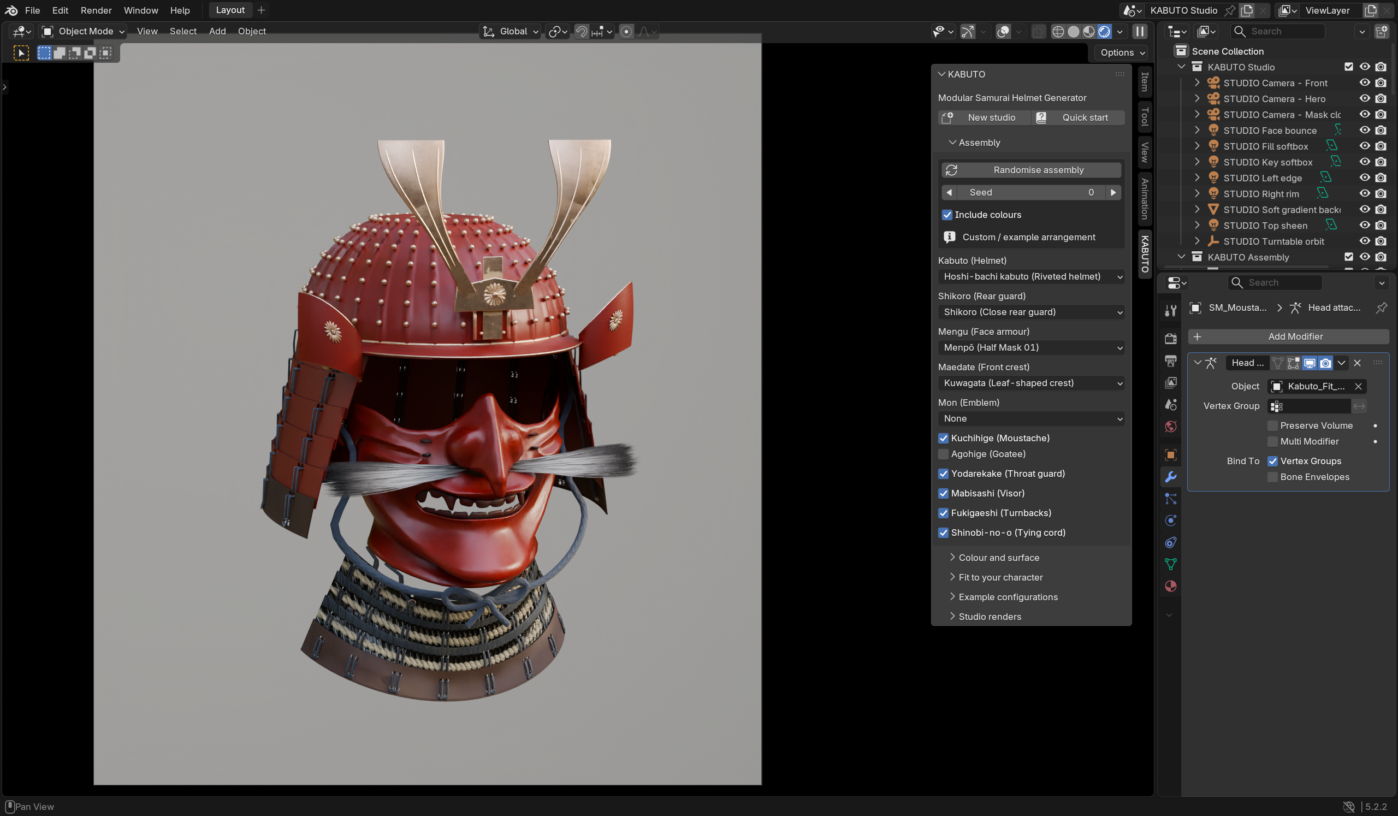
Task: Click Add Modifier button
Action: (1288, 336)
